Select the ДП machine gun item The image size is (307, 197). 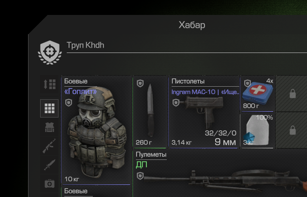[x=220, y=173]
